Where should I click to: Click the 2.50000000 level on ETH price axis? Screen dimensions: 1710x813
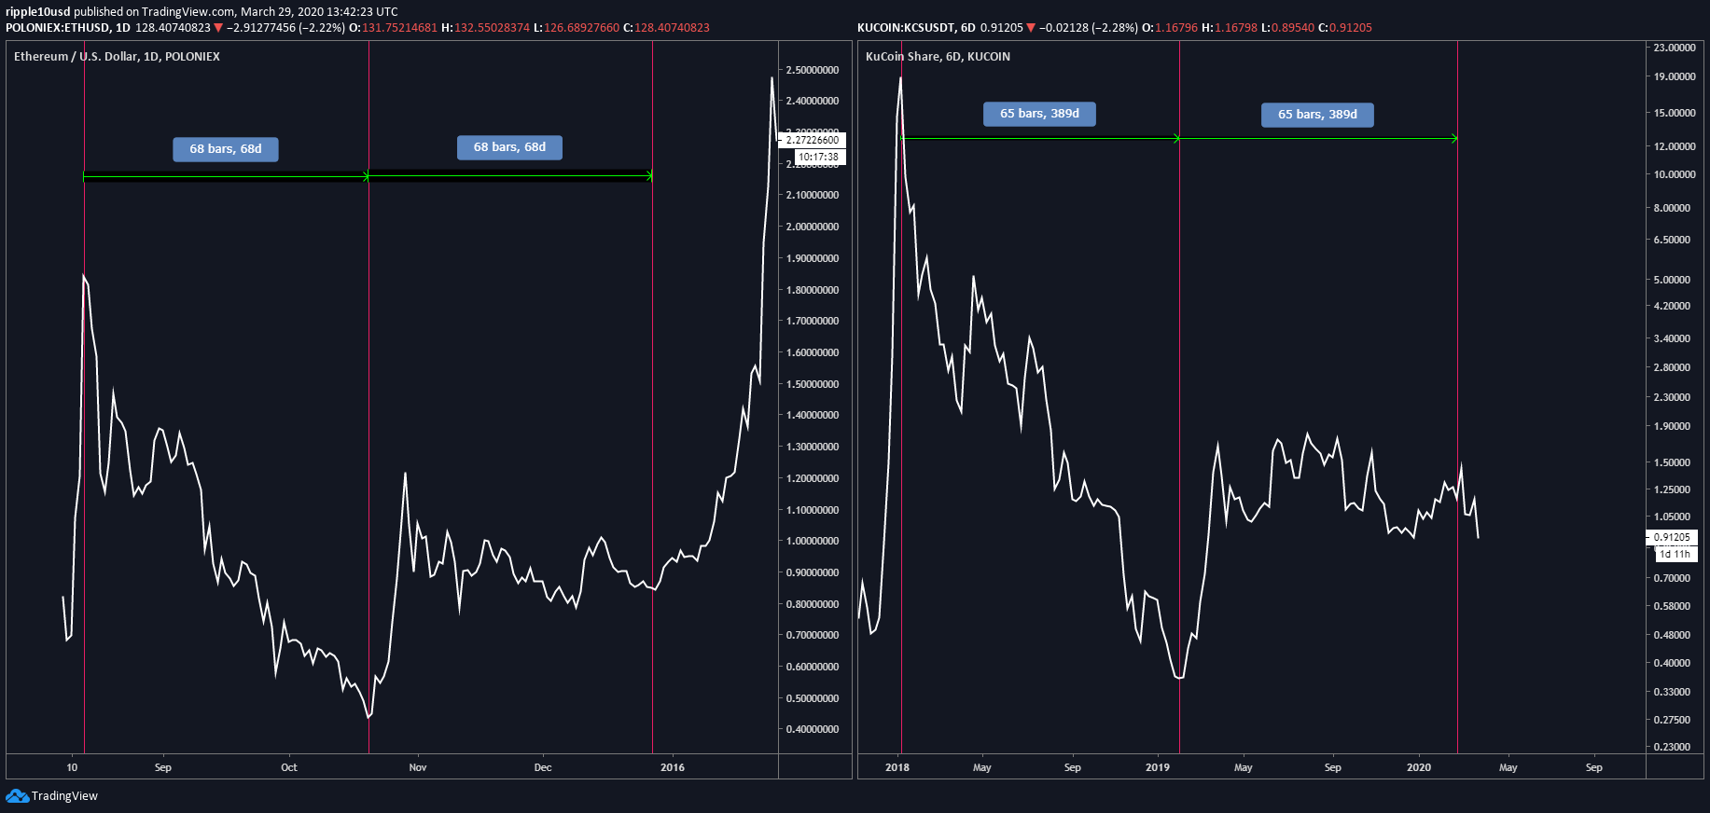tap(813, 70)
